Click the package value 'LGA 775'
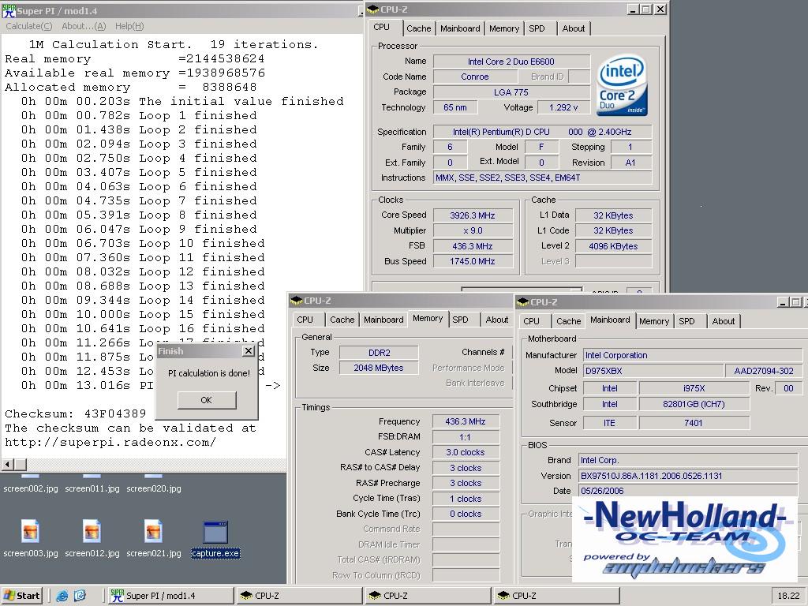This screenshot has width=808, height=606. pyautogui.click(x=511, y=92)
